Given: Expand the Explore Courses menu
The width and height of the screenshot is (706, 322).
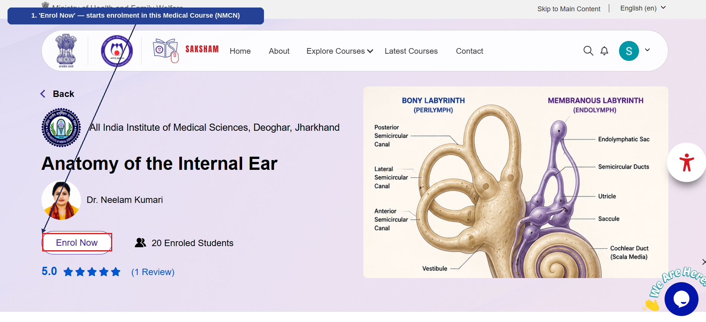Looking at the screenshot, I should click(340, 51).
